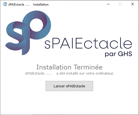The height and width of the screenshot is (115, 139).
Task: Click the sPAIEctacle name in the title bar
Action: (x=16, y=5)
